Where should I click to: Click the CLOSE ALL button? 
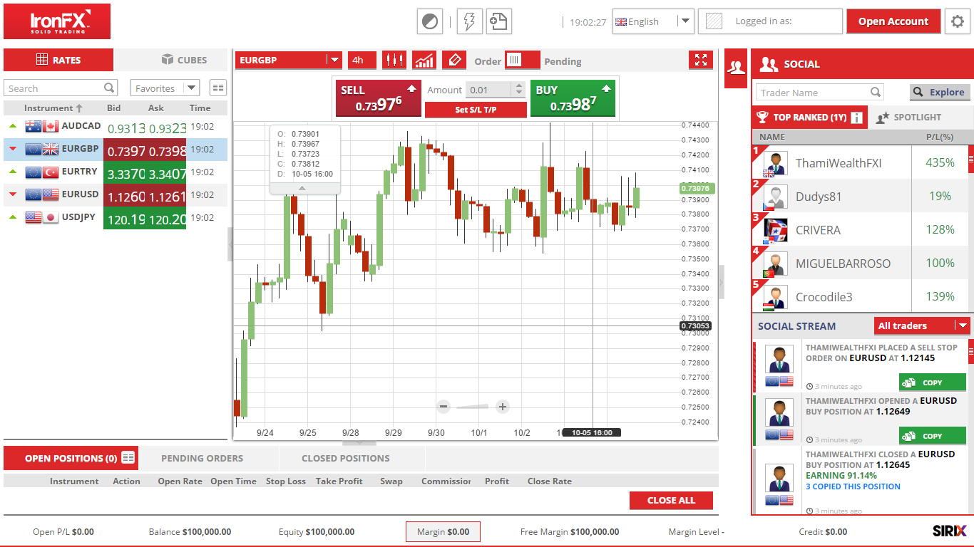(671, 500)
